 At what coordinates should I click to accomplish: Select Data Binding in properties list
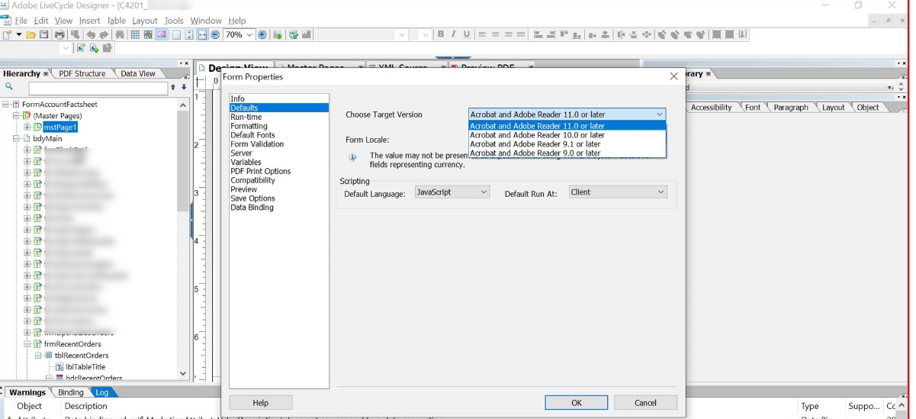(279, 208)
